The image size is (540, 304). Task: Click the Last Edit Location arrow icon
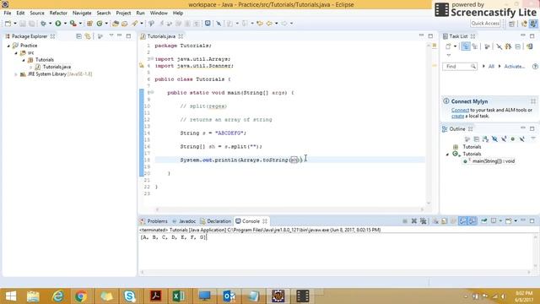260,24
